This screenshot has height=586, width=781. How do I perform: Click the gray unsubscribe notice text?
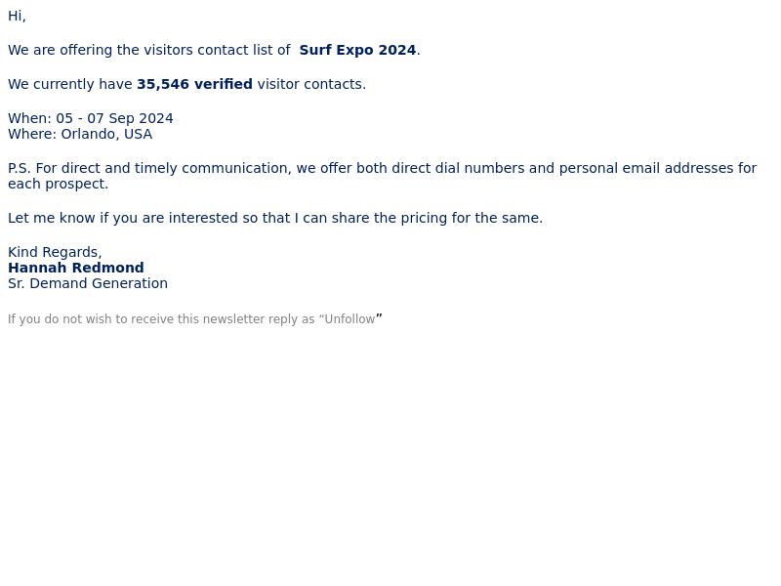[x=194, y=319]
